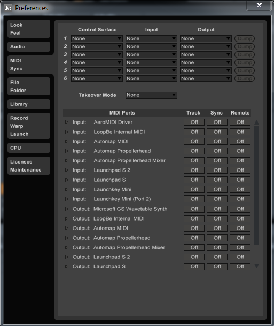
Task: Click Dump button for control surface 1
Action: click(245, 38)
